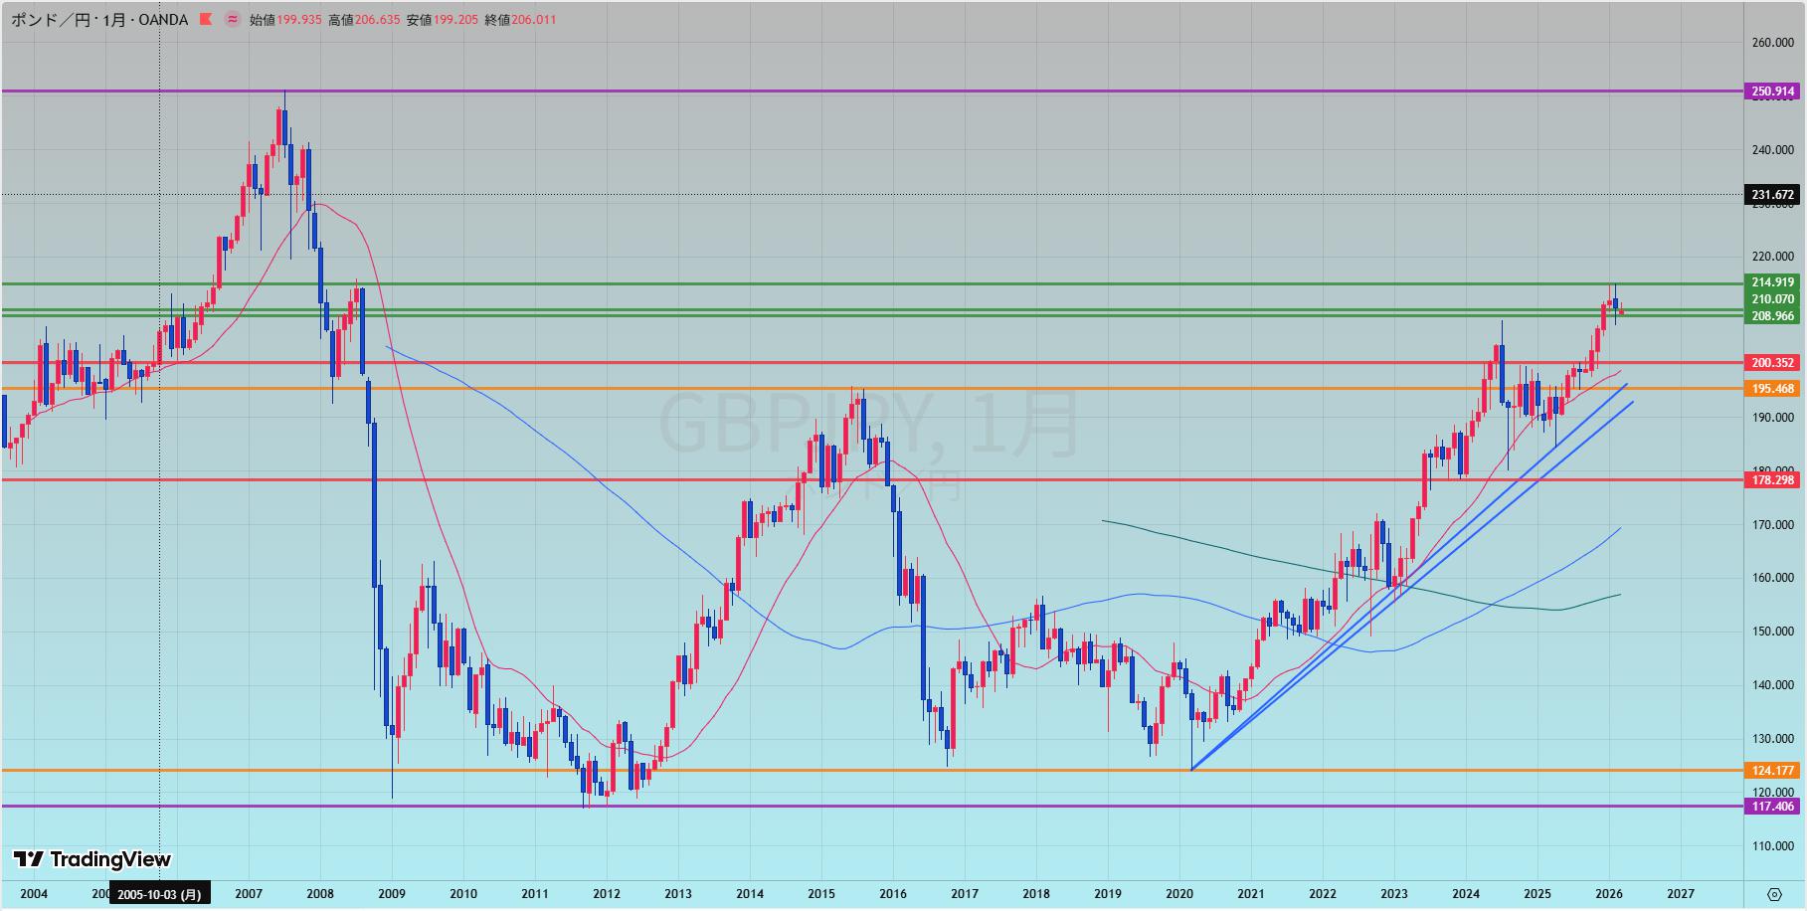This screenshot has height=911, width=1807.
Task: Select the green 214.919 price label
Action: click(x=1772, y=283)
